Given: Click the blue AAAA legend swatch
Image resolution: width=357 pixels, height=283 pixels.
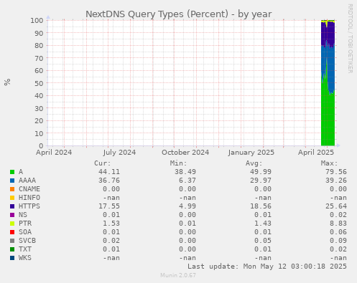Looking at the screenshot, I should point(12,181).
